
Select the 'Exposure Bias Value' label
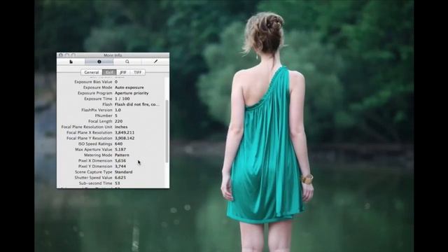pos(93,82)
